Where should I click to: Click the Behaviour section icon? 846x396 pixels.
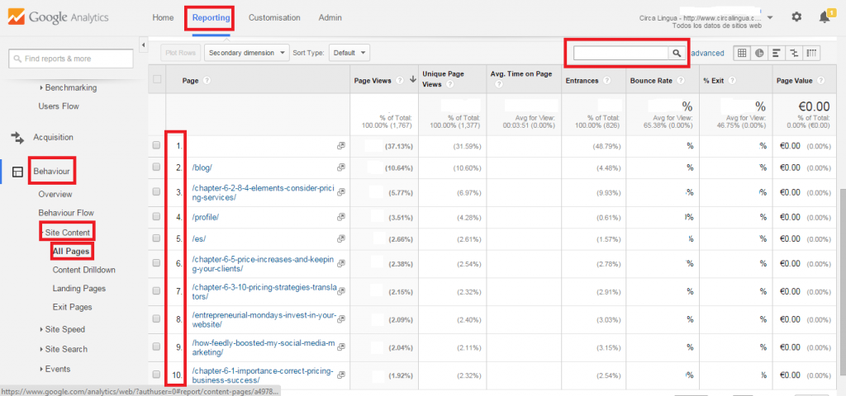pos(18,172)
